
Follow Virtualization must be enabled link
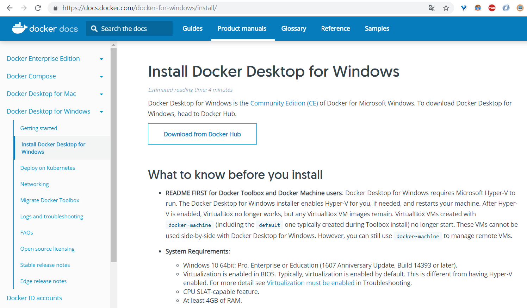tap(311, 283)
